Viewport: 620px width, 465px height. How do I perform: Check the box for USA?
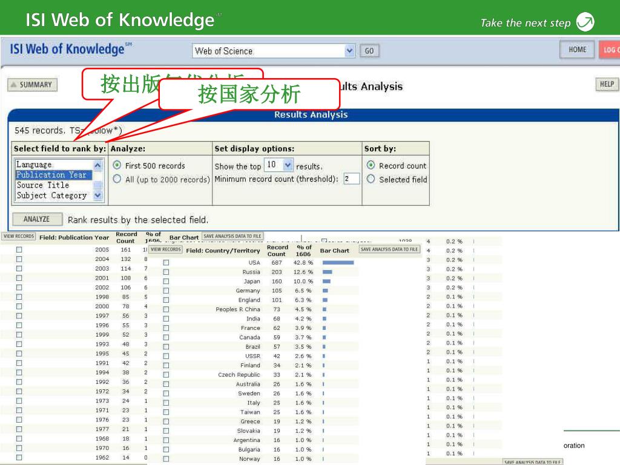(x=166, y=263)
